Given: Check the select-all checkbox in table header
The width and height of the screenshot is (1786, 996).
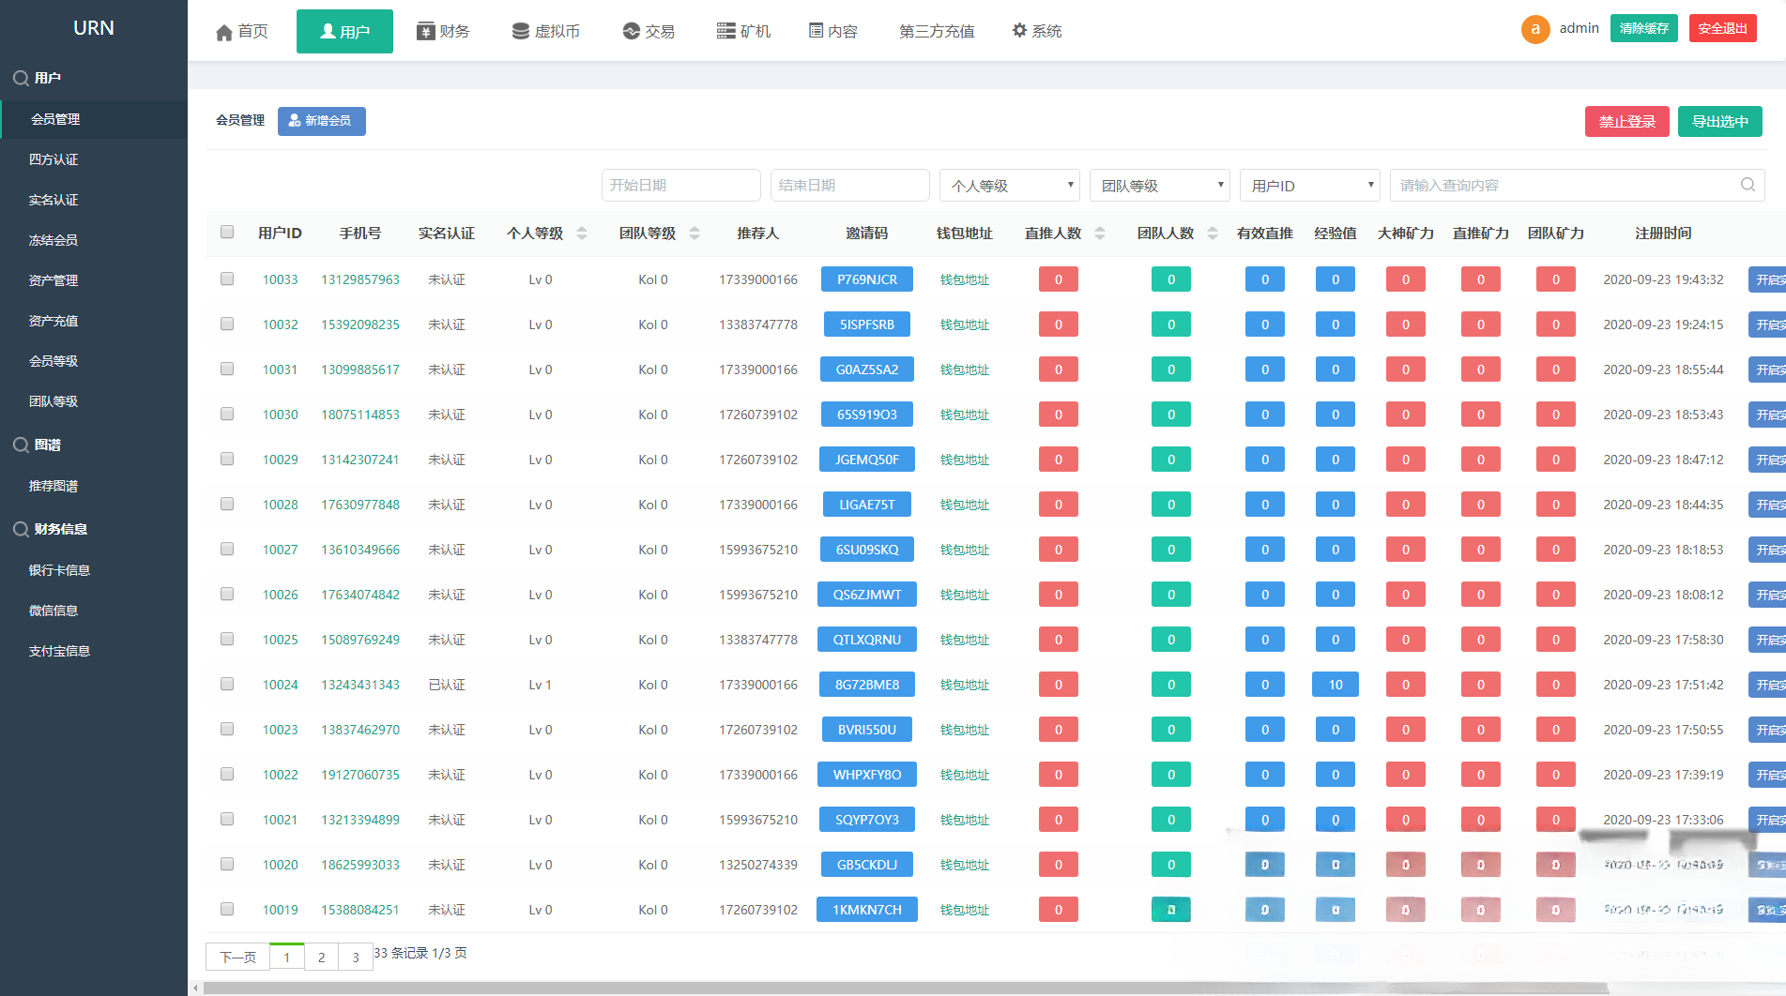Looking at the screenshot, I should 226,231.
